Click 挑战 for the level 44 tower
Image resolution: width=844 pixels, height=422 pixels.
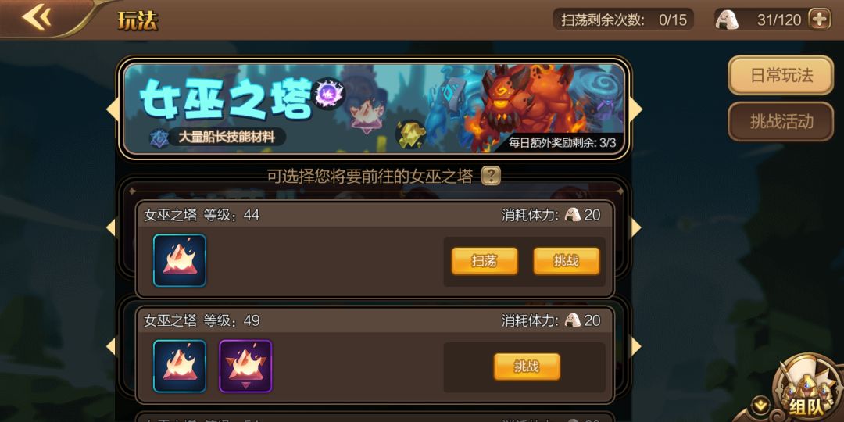pyautogui.click(x=567, y=261)
